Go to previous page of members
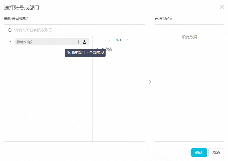The image size is (228, 161). point(110,40)
